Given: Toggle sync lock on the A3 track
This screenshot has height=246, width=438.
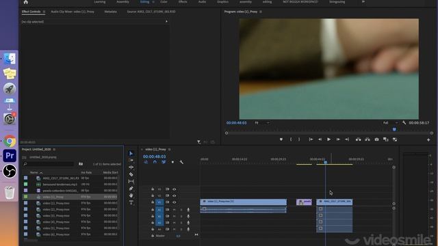Looking at the screenshot, I should click(167, 223).
